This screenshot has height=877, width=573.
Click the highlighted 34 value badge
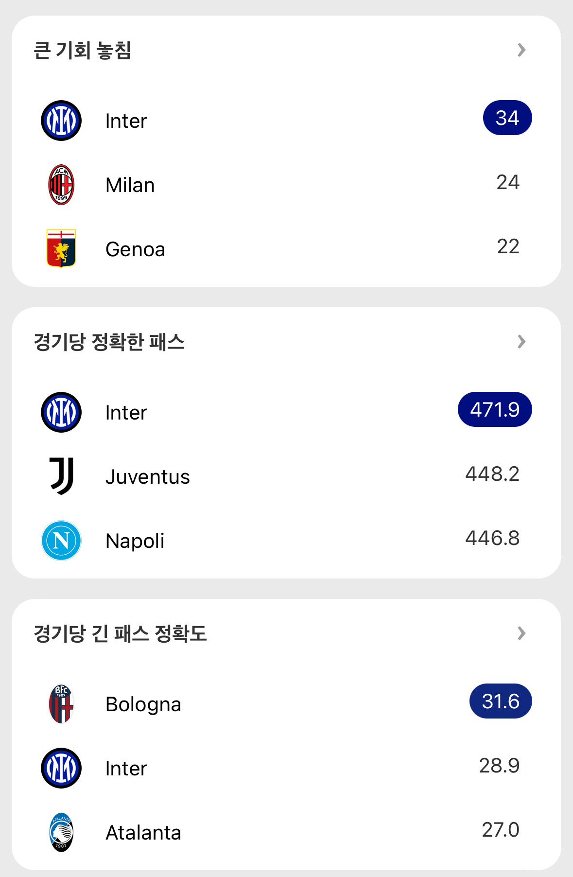pos(507,118)
